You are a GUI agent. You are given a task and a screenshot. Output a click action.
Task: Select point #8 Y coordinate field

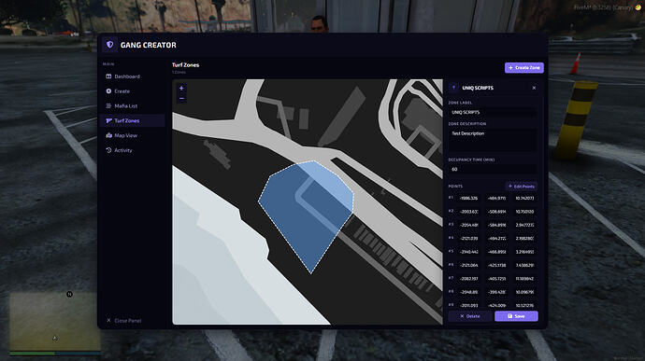pos(496,292)
